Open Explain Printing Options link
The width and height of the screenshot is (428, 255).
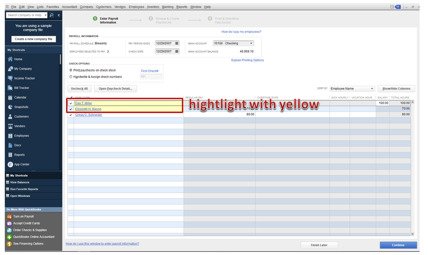coord(247,60)
